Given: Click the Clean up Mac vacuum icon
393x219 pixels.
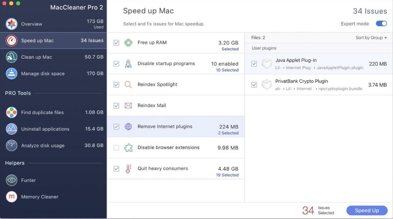Looking at the screenshot, I should point(12,57).
